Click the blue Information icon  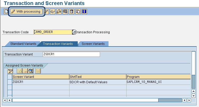[x=84, y=12]
